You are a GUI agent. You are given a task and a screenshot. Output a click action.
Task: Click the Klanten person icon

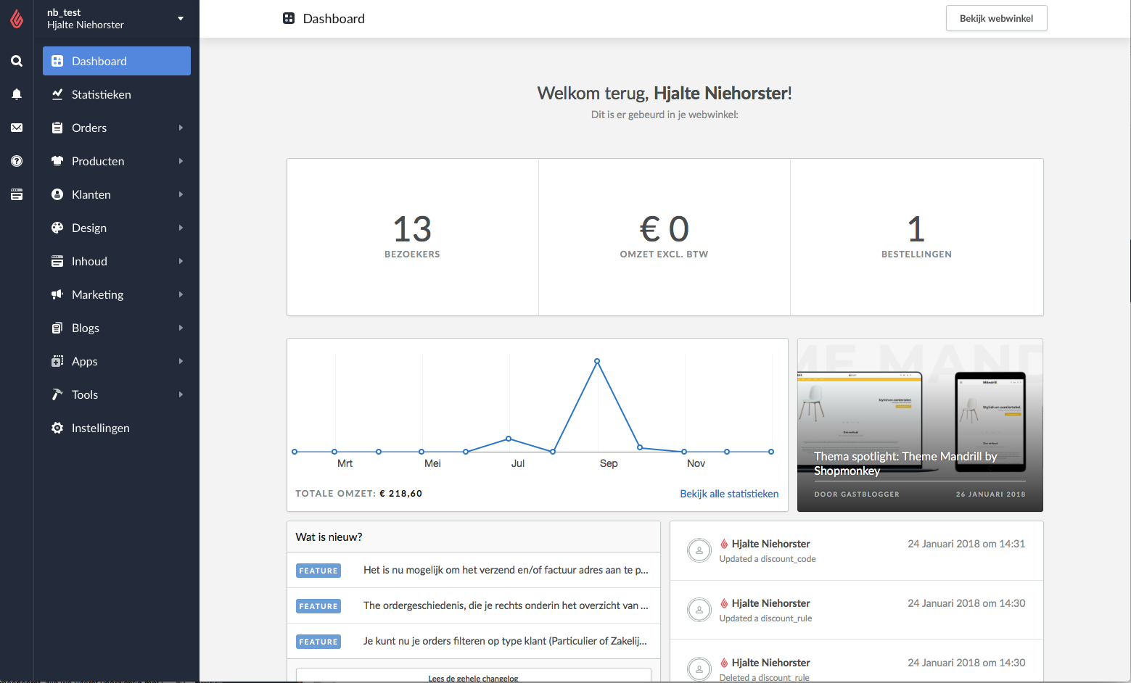pyautogui.click(x=57, y=194)
